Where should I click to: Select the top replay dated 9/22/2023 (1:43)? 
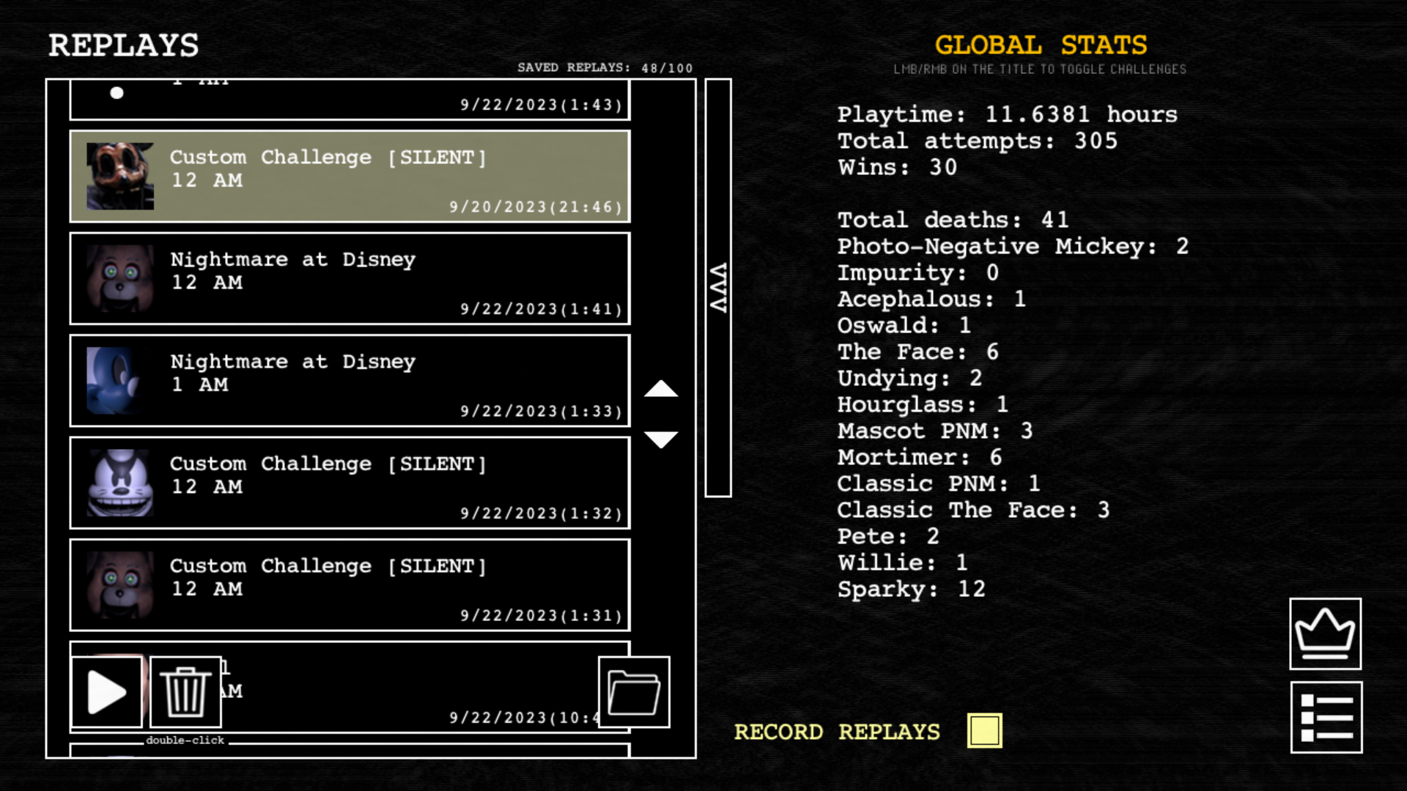pyautogui.click(x=350, y=100)
